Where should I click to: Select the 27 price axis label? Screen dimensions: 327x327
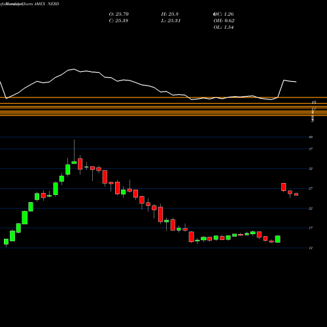coord(311,188)
